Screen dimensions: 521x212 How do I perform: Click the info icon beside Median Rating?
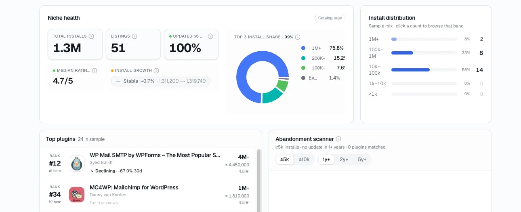[95, 71]
